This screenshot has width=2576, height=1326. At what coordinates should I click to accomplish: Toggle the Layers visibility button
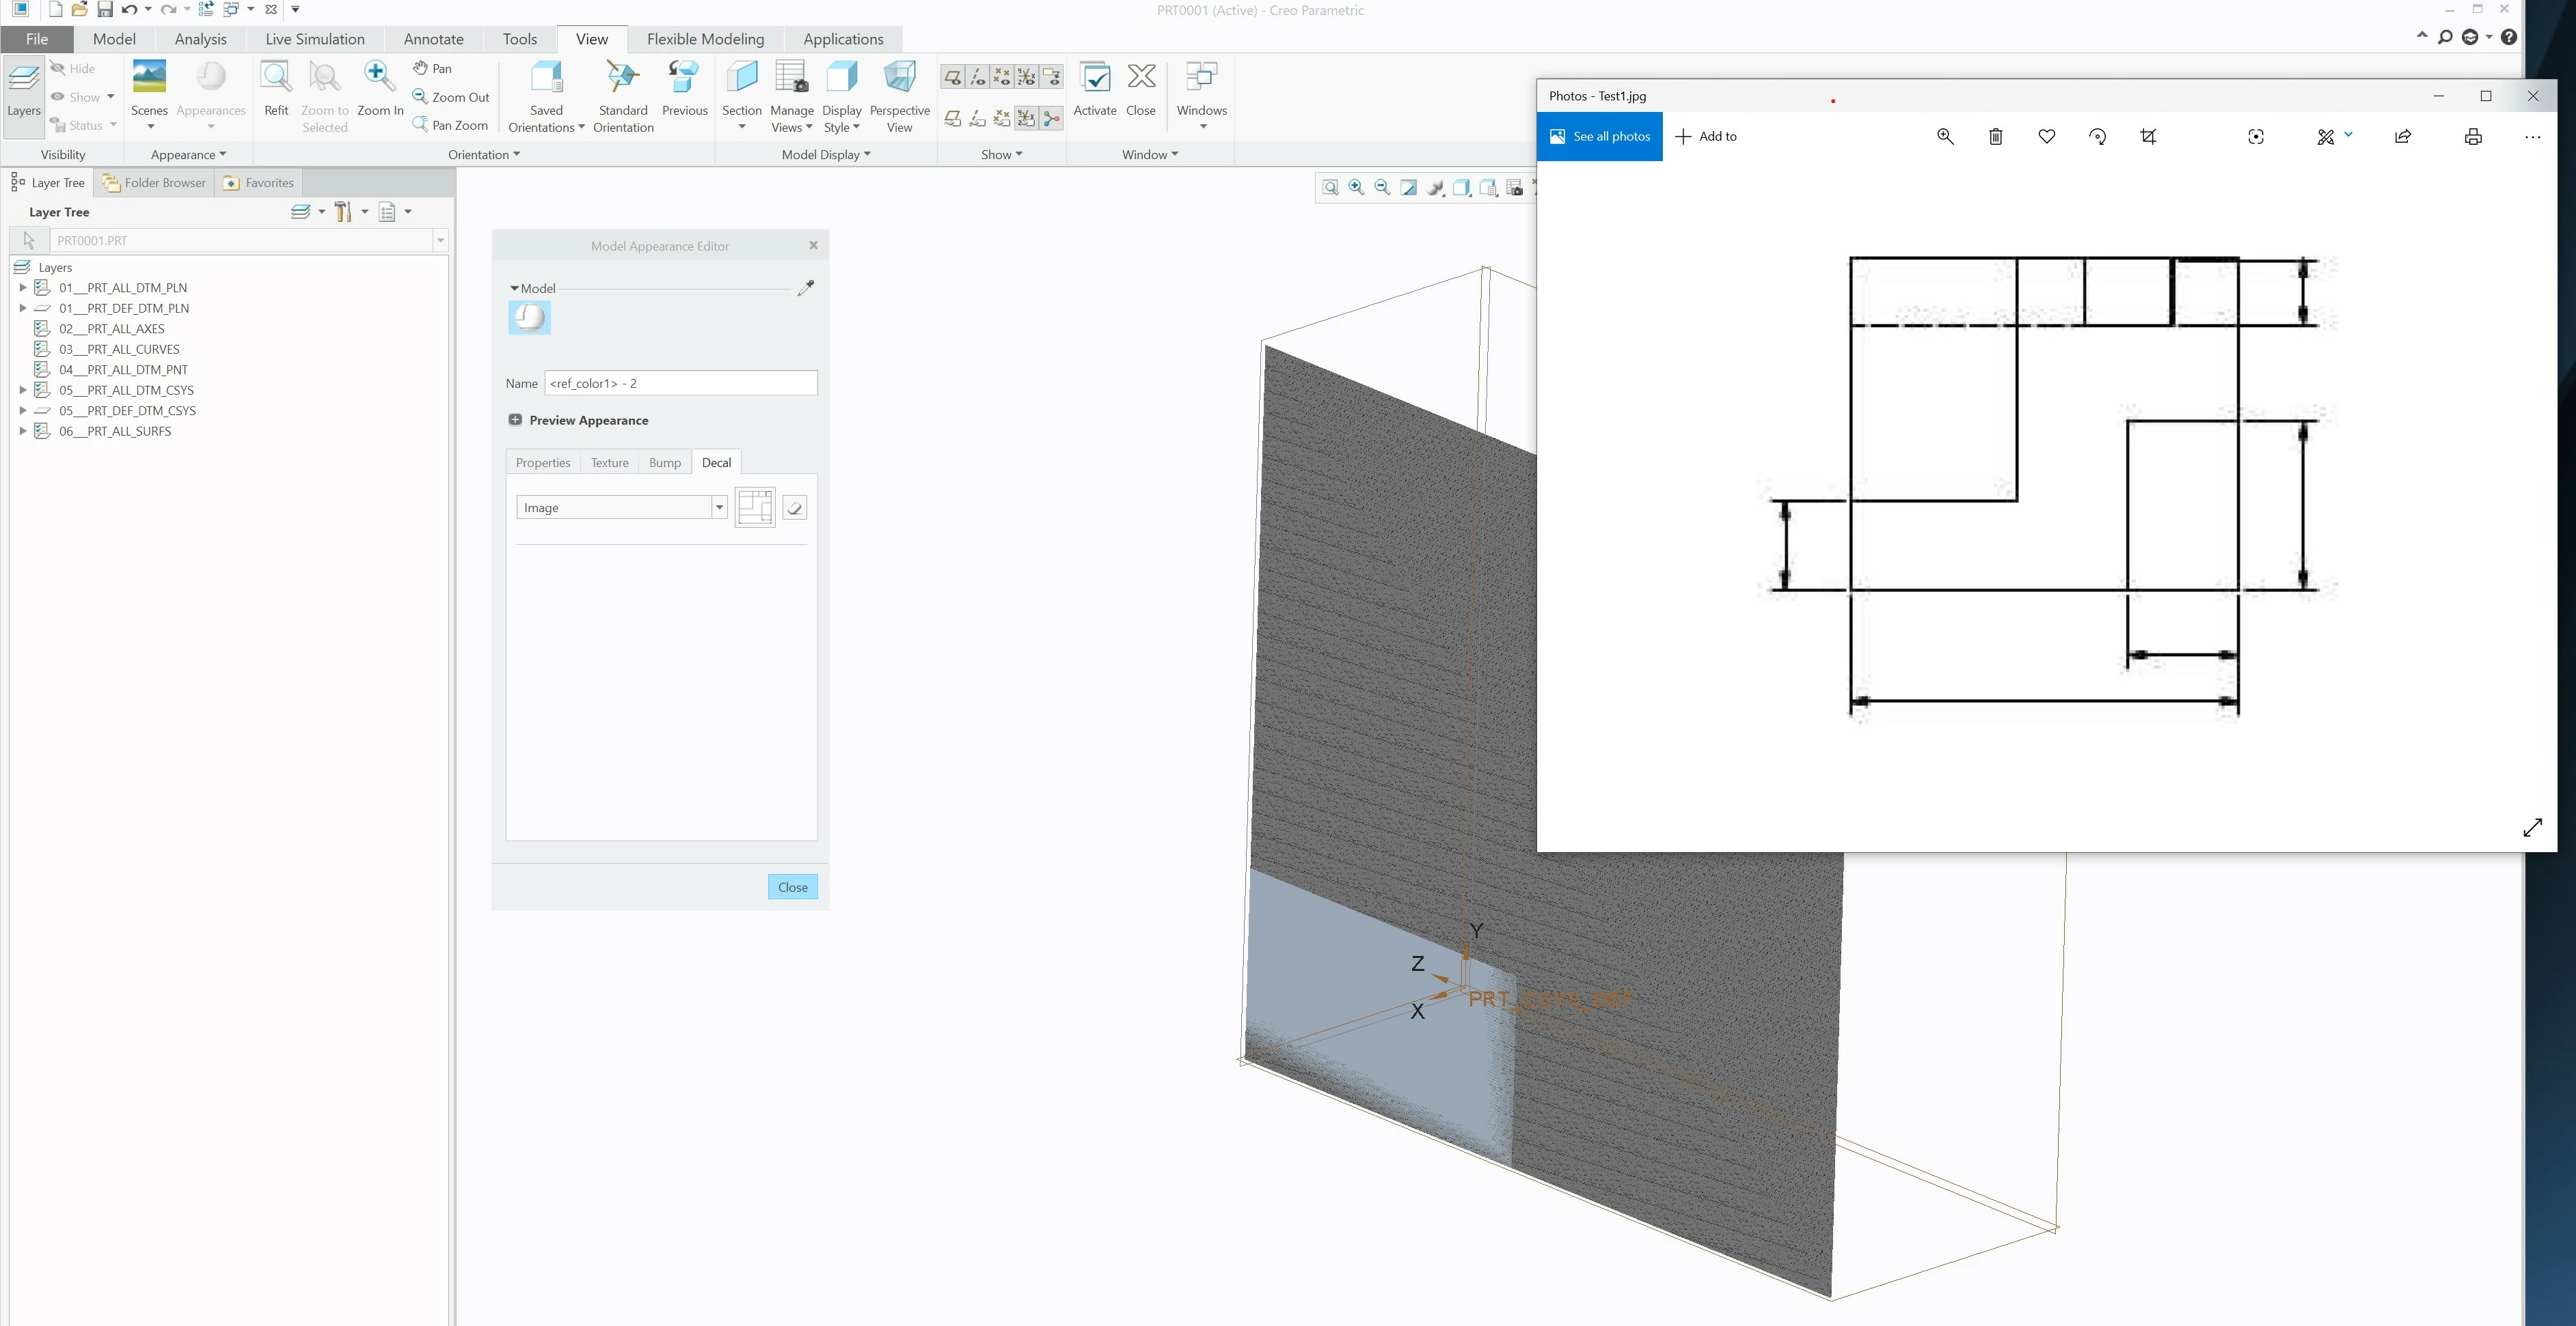click(24, 90)
